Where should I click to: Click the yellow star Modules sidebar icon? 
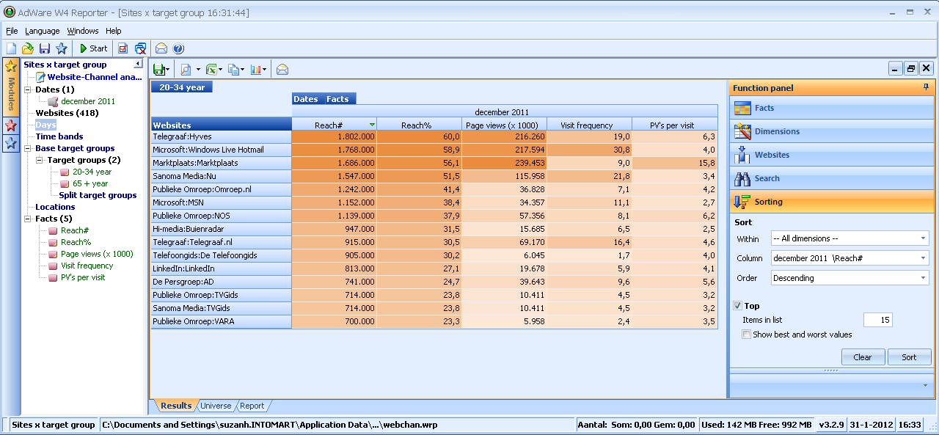click(11, 67)
